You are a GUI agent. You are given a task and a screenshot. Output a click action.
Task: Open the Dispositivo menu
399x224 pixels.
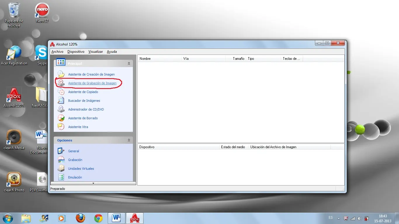[x=76, y=52]
